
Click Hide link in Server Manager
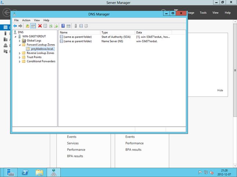(x=220, y=90)
